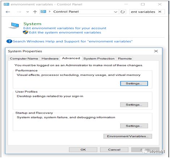Click the blue help question mark icon
The width and height of the screenshot is (170, 158).
[9, 41]
